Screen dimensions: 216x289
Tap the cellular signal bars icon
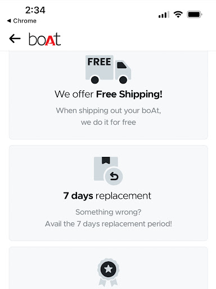pos(164,15)
